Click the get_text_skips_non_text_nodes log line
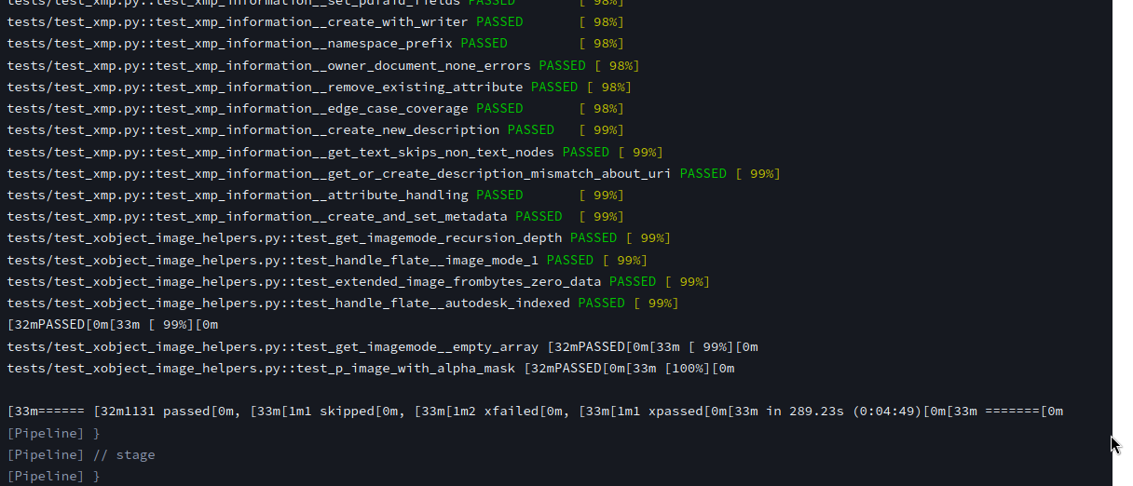 click(334, 152)
